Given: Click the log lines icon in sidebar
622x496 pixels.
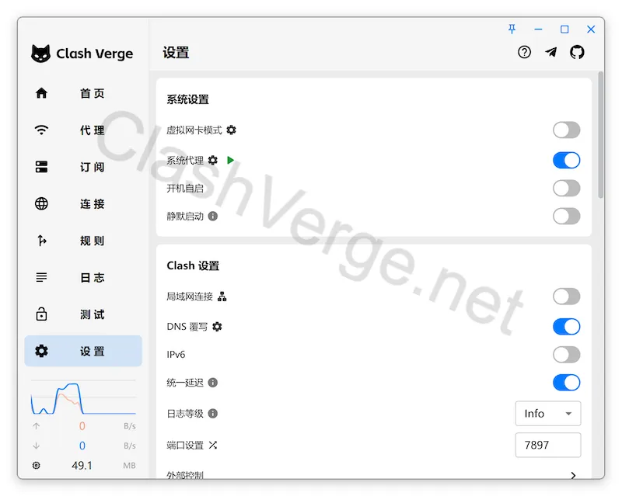Looking at the screenshot, I should [41, 277].
